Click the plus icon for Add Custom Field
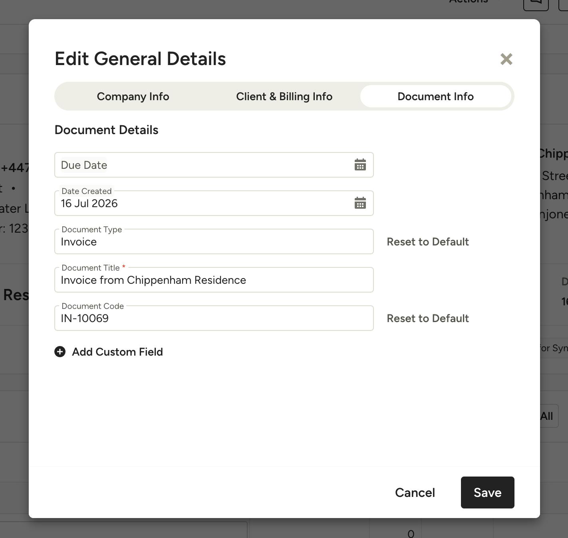Screen dimensions: 568x538 [x=60, y=352]
